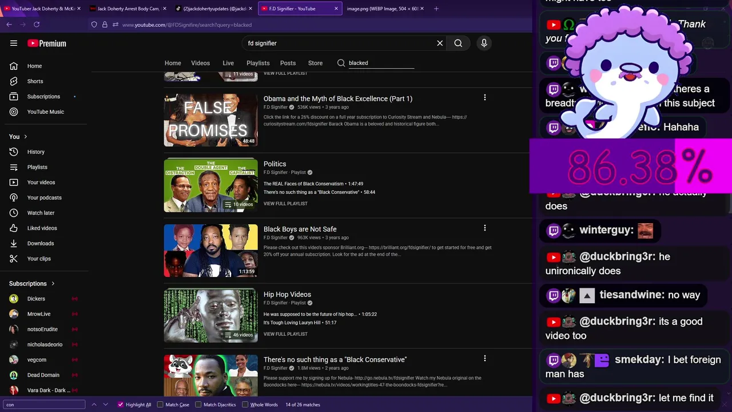Viewport: 732px width, 412px height.
Task: Open the channel Videos tab
Action: point(200,63)
